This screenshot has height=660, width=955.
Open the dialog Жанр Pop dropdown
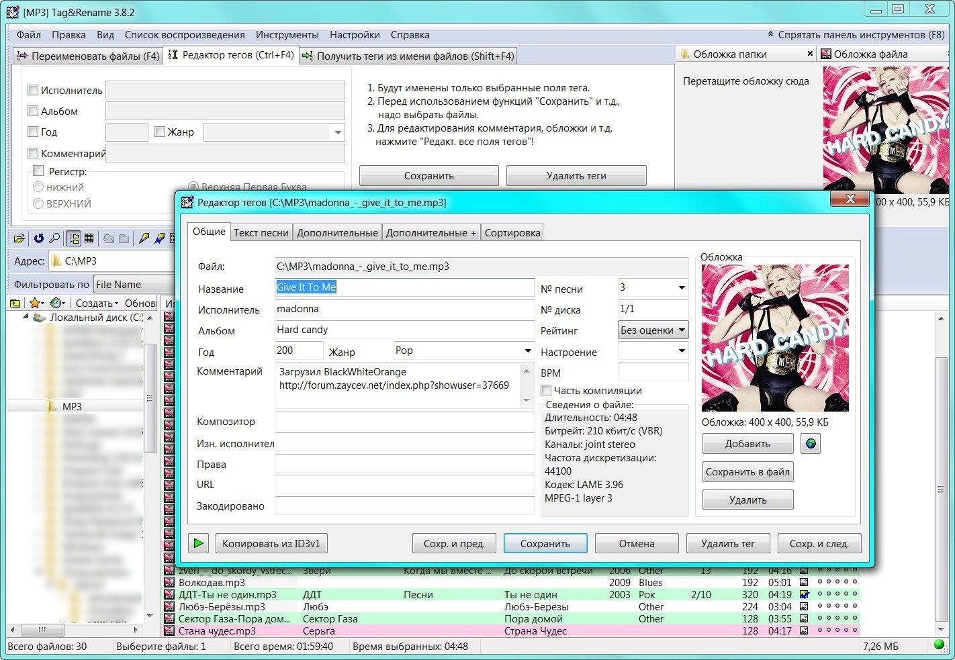pyautogui.click(x=528, y=350)
